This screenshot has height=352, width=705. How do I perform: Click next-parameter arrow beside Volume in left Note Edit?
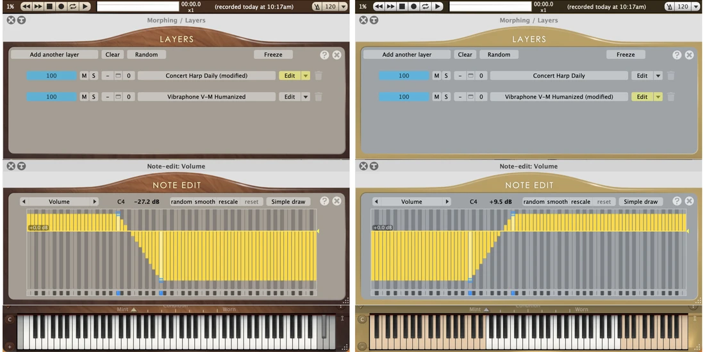tap(95, 202)
